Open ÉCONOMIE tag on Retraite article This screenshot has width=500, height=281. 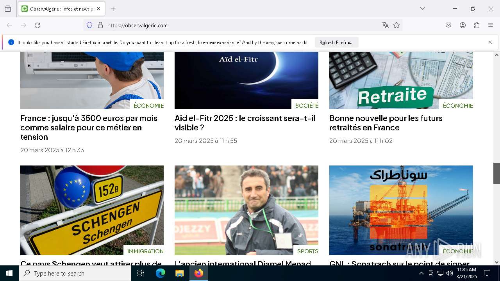(458, 105)
